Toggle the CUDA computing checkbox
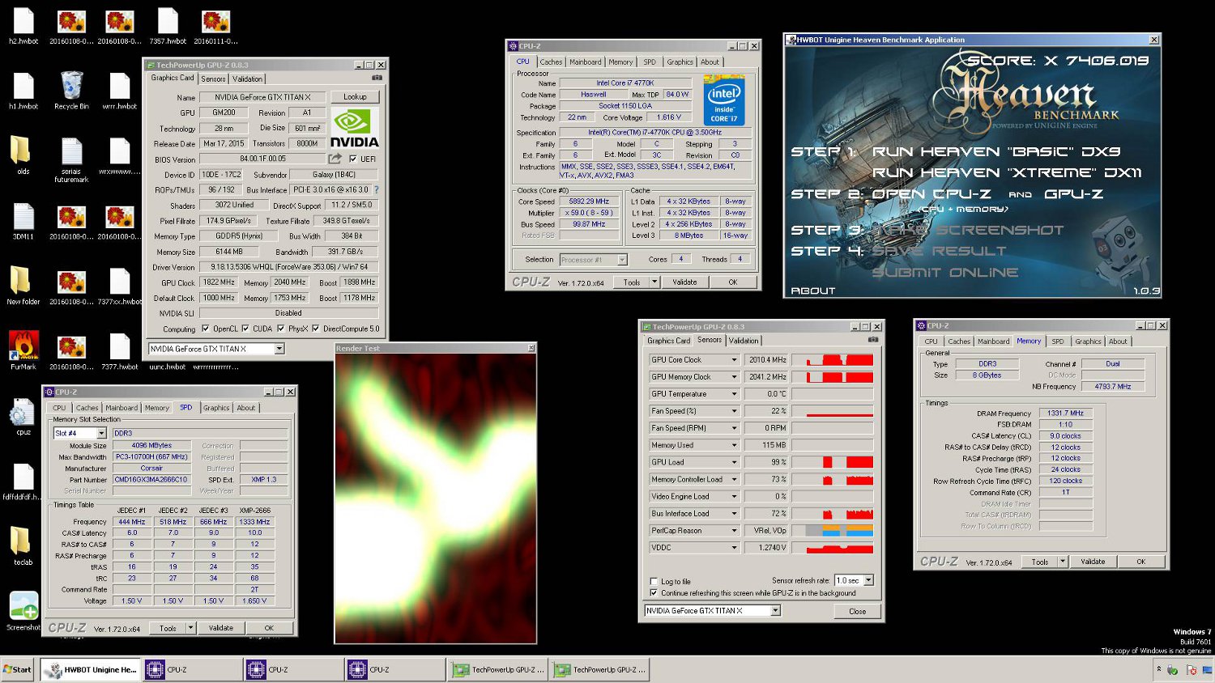Viewport: 1215px width, 683px height. [x=245, y=329]
